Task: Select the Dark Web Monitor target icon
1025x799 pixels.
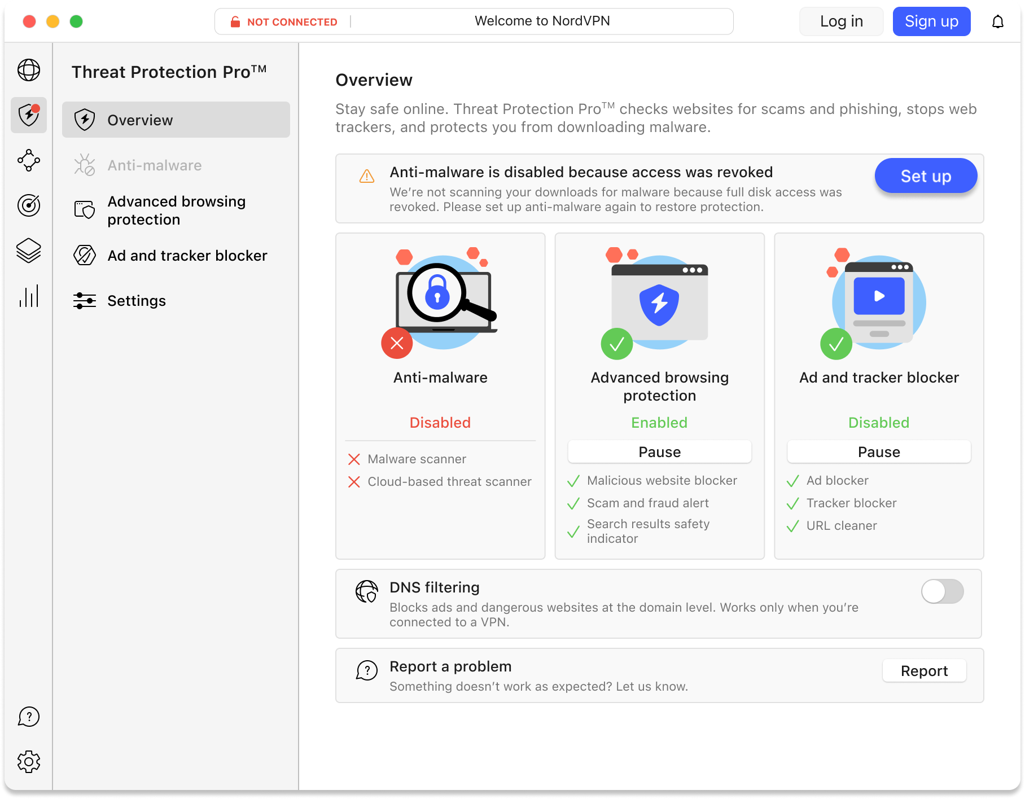Action: (x=29, y=205)
